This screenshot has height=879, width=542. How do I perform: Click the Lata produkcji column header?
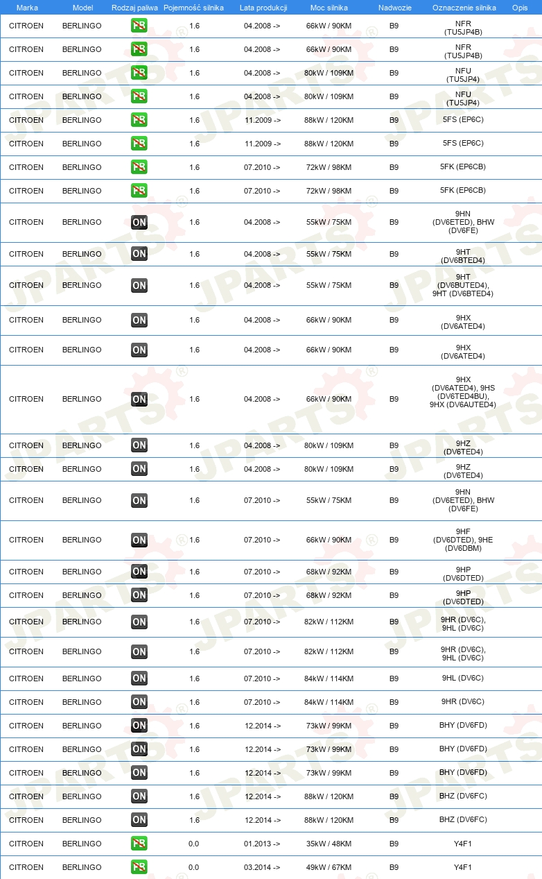(x=263, y=8)
